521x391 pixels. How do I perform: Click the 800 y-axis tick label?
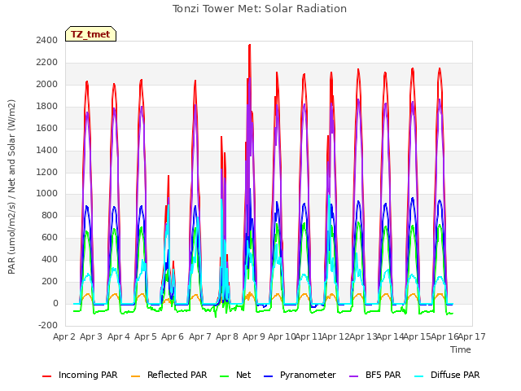pyautogui.click(x=50, y=215)
